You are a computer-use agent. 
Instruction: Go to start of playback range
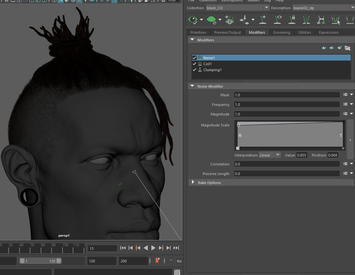tap(123, 248)
